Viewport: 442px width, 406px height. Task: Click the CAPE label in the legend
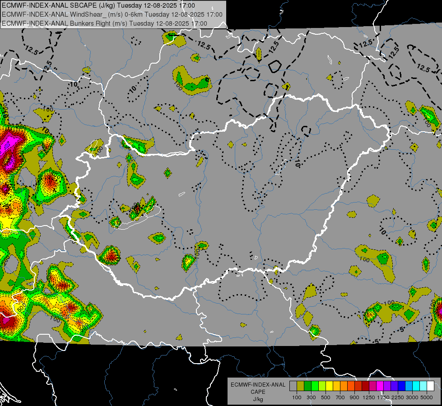click(x=258, y=392)
